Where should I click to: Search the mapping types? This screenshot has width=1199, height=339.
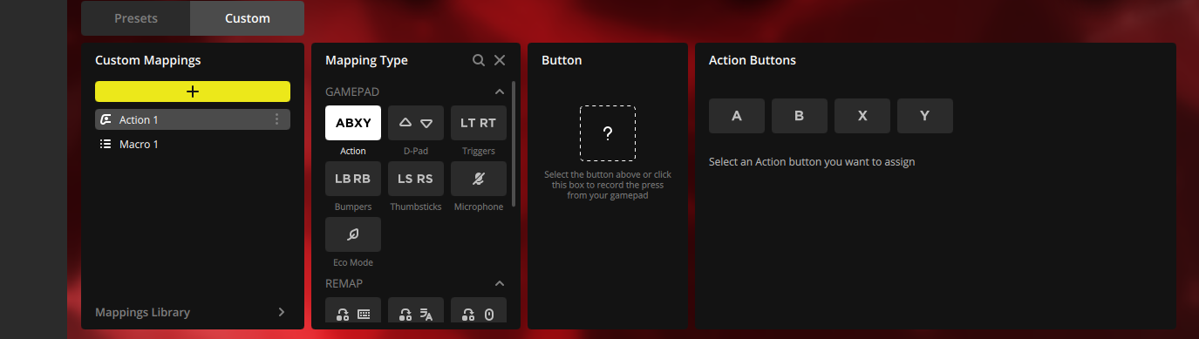click(x=479, y=60)
